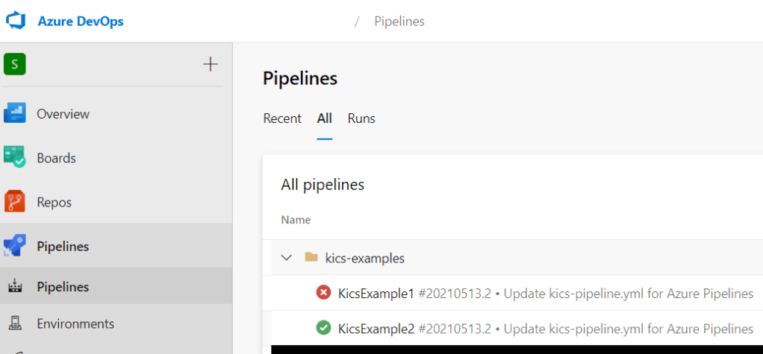Open the Pipelines sub-item in sidebar
Image resolution: width=763 pixels, height=354 pixels.
[x=63, y=287]
